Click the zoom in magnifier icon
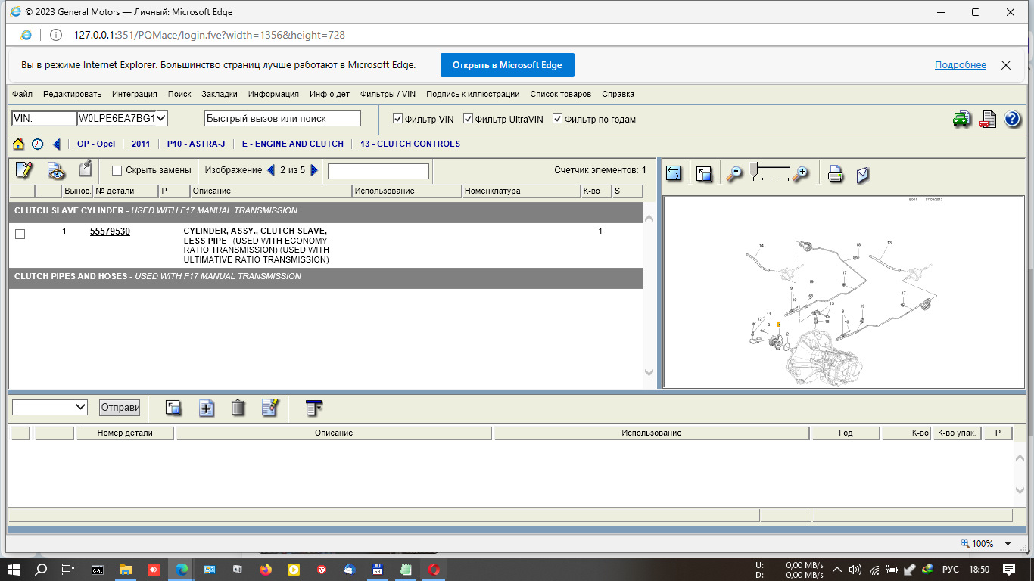This screenshot has width=1034, height=581. pos(800,174)
